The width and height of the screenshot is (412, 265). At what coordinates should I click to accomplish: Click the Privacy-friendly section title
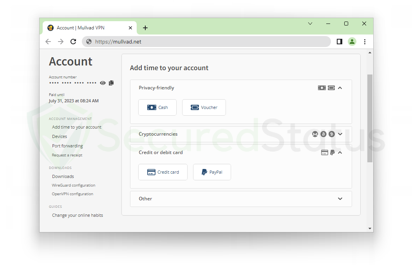tap(156, 88)
